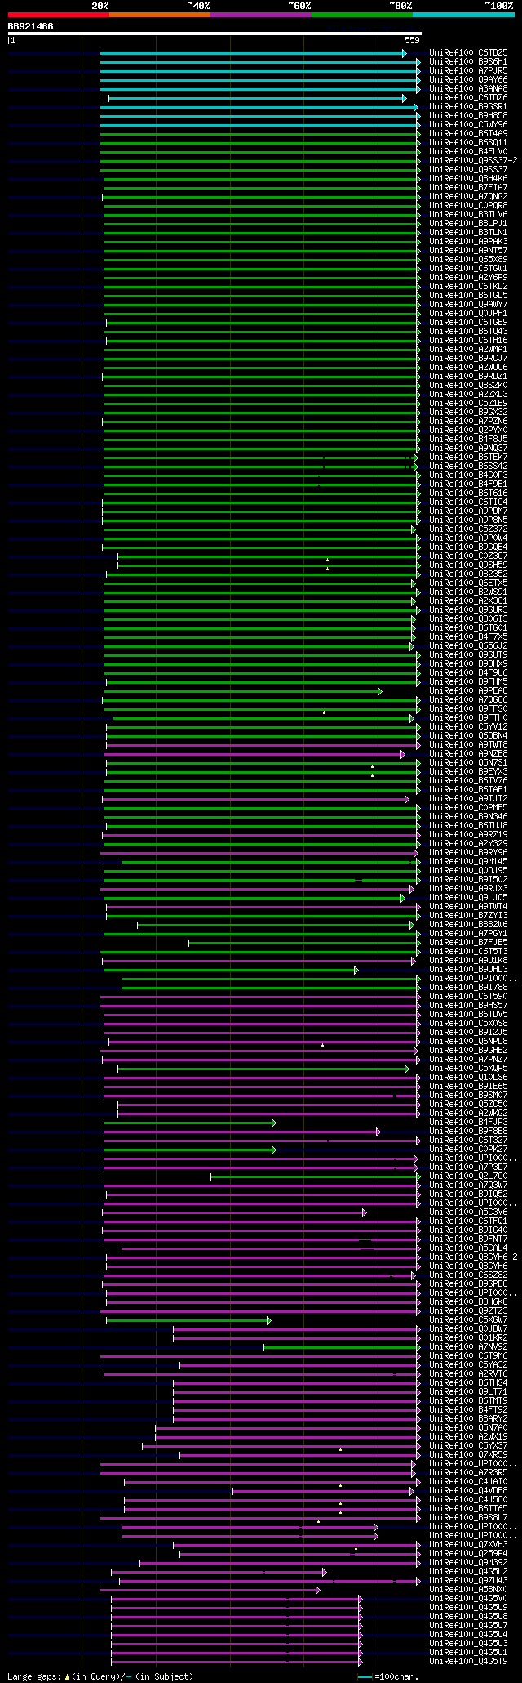
Task: Click the UniRef100_B6T616 label
Action: click(x=468, y=493)
